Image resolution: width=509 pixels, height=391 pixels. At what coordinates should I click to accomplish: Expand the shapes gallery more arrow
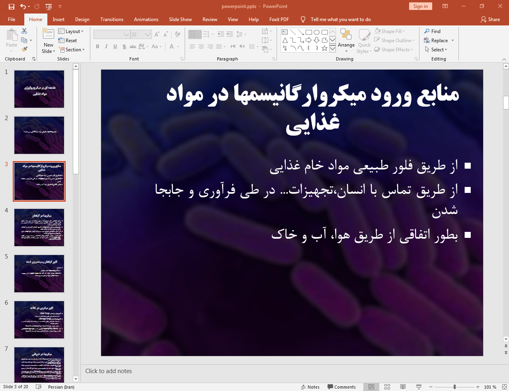click(332, 48)
